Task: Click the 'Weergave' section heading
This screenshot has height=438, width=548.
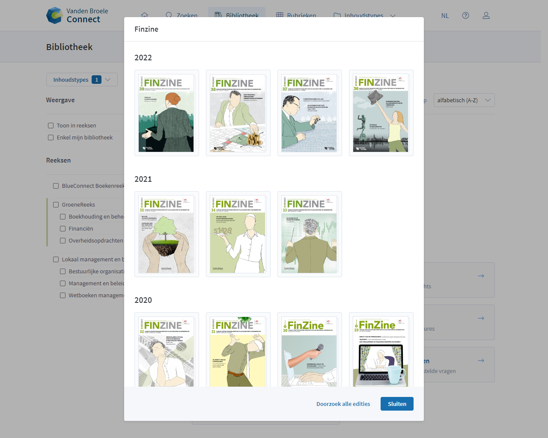Action: 60,100
